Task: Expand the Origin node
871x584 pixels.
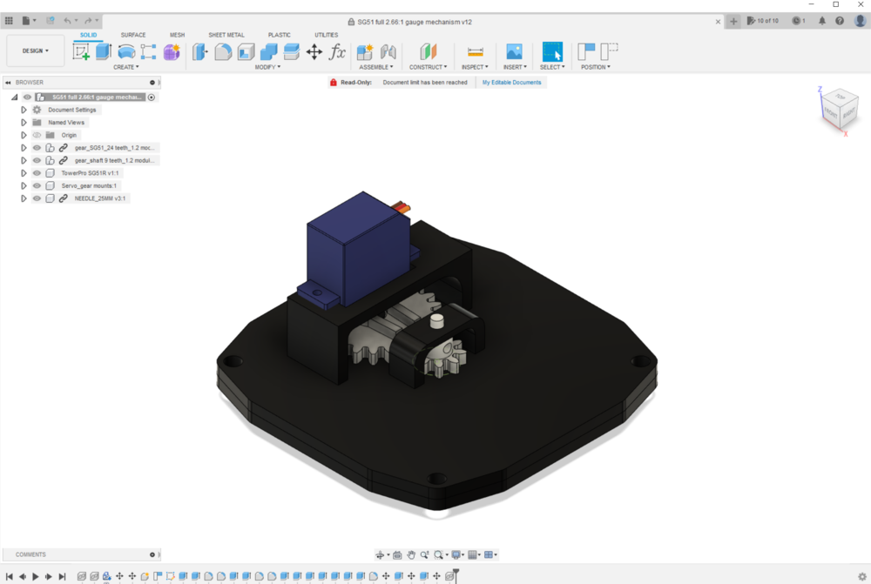Action: coord(24,135)
